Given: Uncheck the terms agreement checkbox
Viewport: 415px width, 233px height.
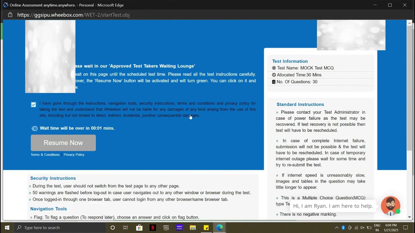Looking at the screenshot, I should (x=33, y=105).
